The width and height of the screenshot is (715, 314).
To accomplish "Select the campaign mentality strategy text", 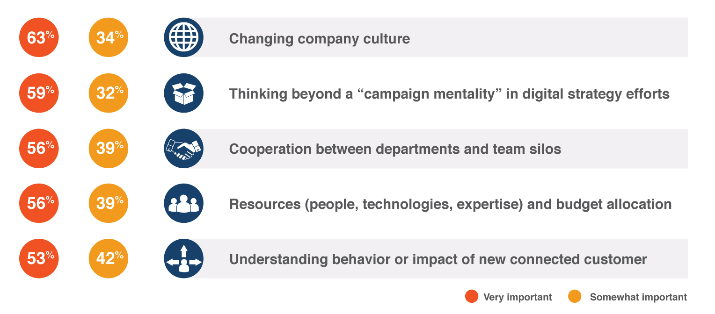I will tap(449, 94).
